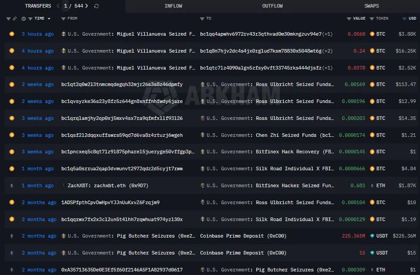420x275 pixels.
Task: Open the SWAPS tab
Action: pos(371,6)
